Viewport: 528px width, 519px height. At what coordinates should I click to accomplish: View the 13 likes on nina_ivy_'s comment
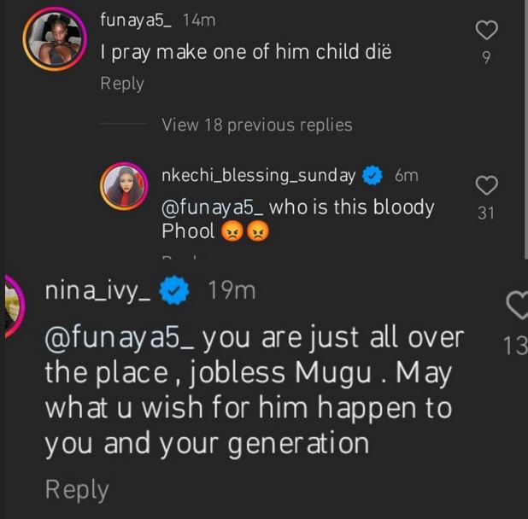(516, 345)
